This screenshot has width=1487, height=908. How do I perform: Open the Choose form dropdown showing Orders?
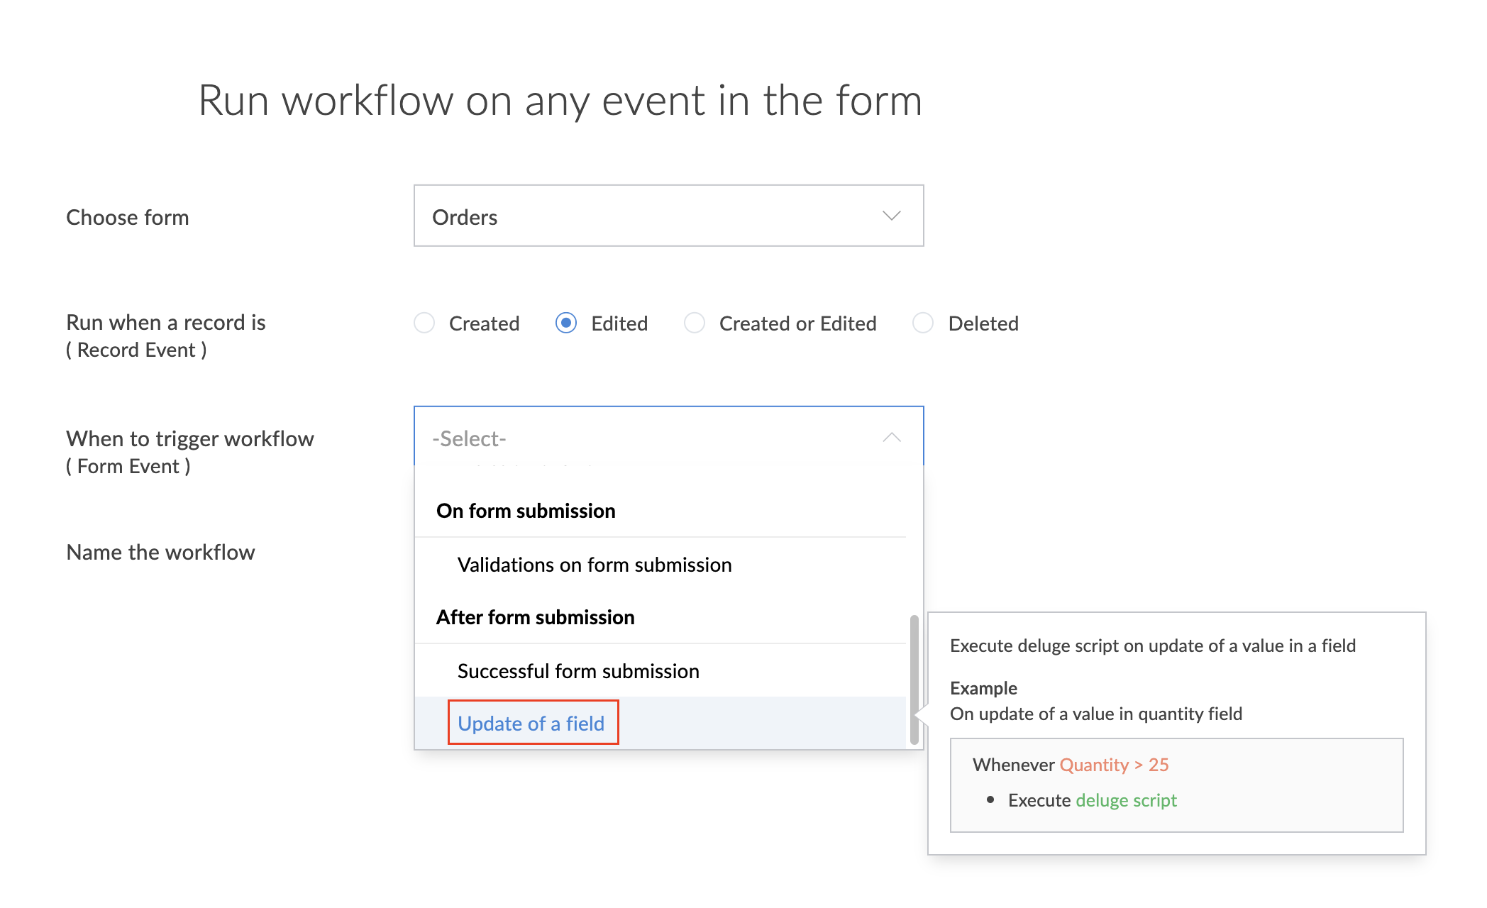pyautogui.click(x=667, y=216)
